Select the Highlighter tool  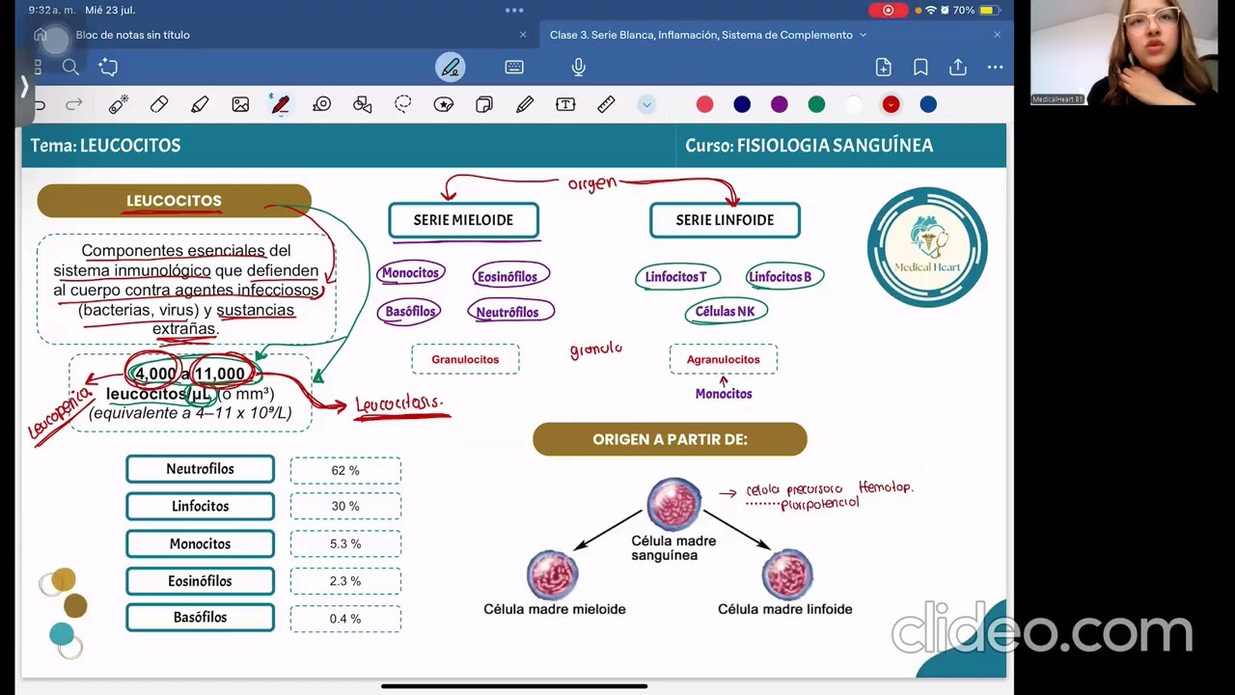[200, 104]
